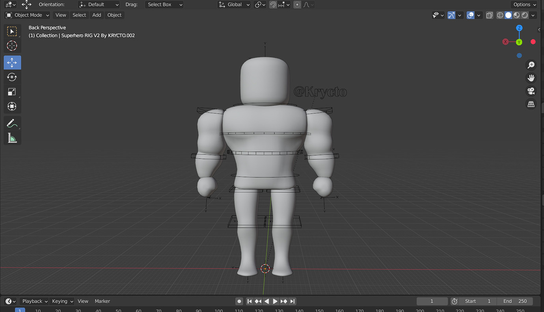
Task: Select the Transform tool
Action: (12, 106)
